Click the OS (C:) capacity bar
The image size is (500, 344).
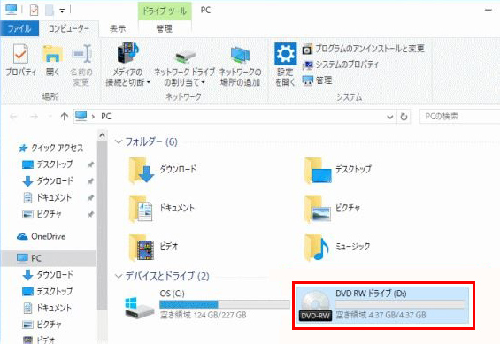(x=225, y=304)
